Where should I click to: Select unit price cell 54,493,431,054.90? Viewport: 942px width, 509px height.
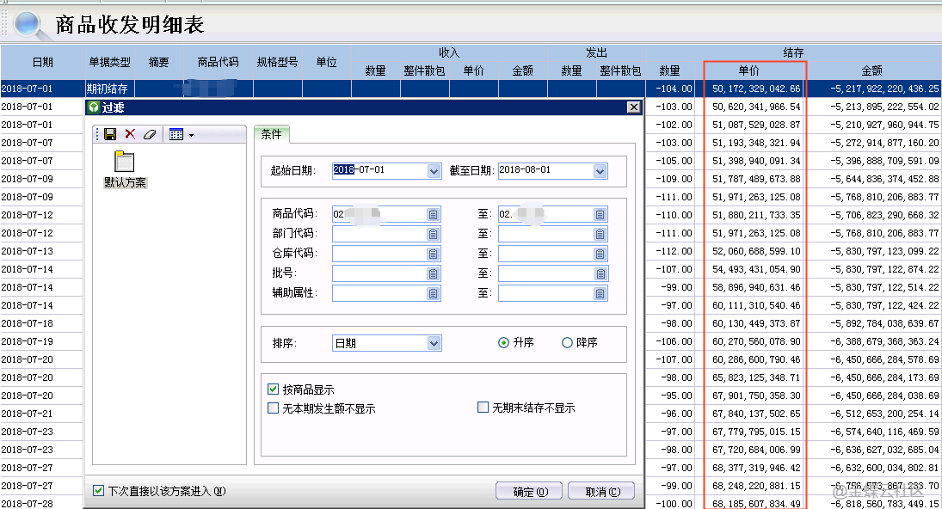pyautogui.click(x=749, y=269)
